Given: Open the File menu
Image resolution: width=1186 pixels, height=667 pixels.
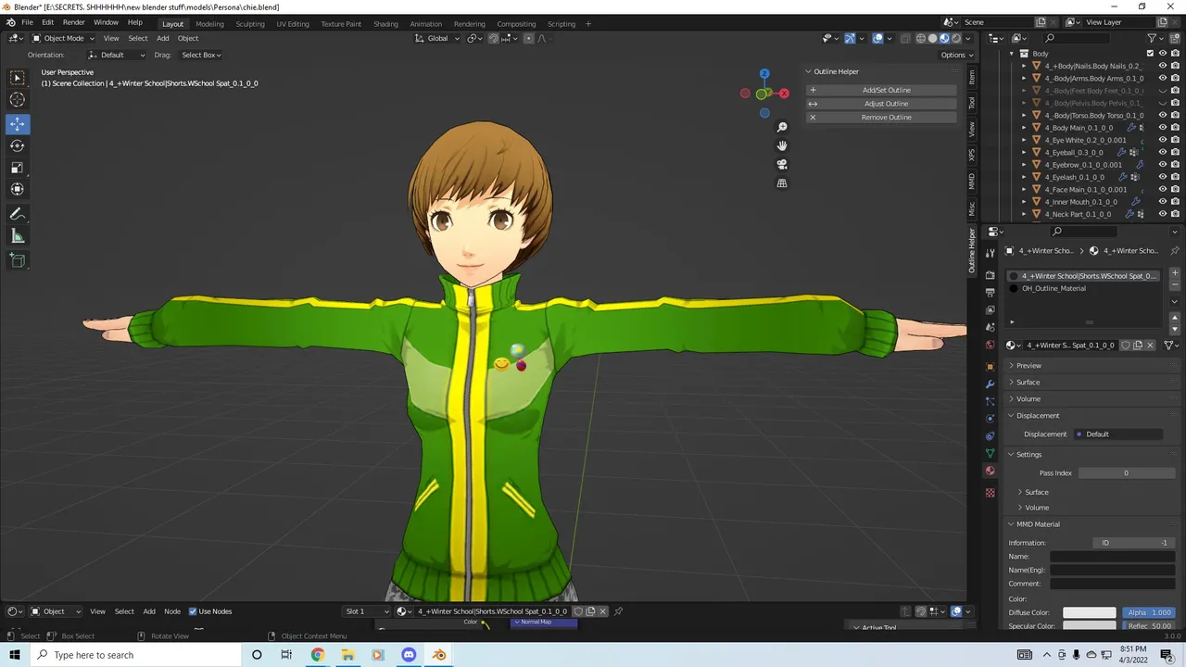Looking at the screenshot, I should [27, 22].
